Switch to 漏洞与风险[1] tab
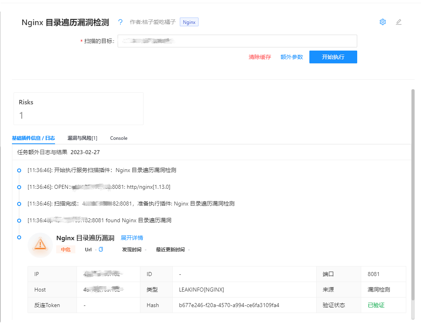 (83, 138)
